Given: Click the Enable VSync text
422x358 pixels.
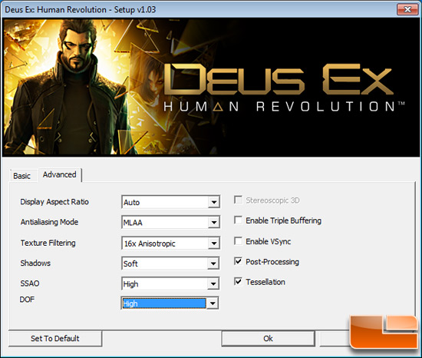Looking at the screenshot, I should (269, 241).
